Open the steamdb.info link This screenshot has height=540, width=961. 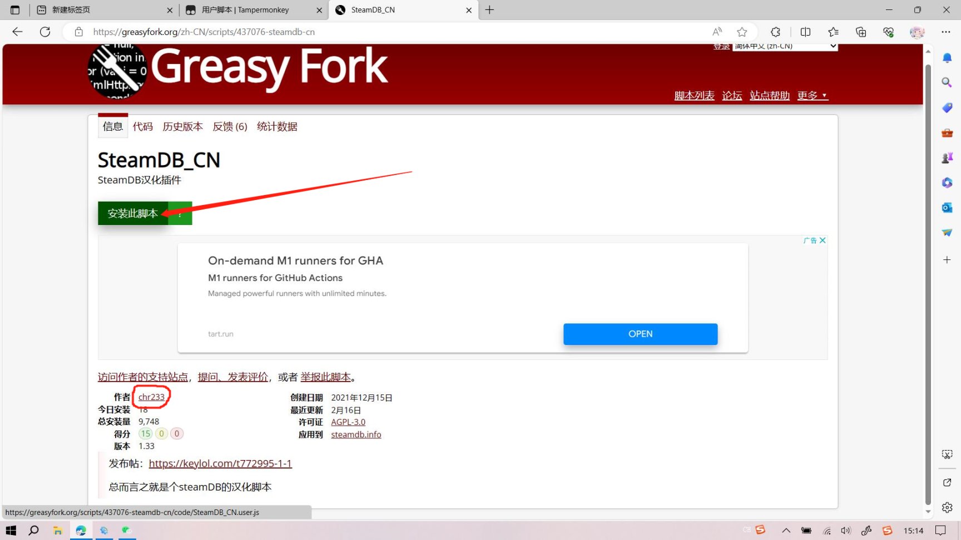356,434
